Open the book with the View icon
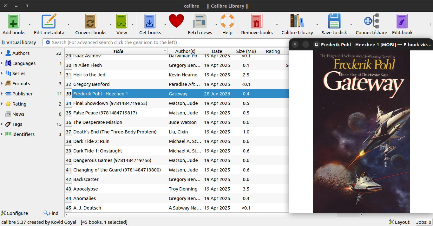 click(121, 21)
